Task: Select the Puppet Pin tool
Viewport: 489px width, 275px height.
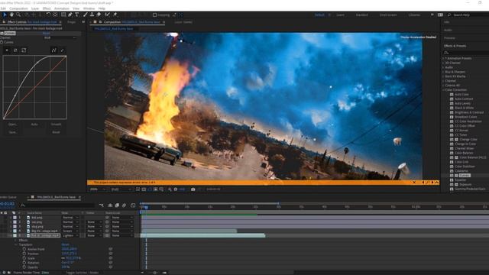Action: click(x=115, y=15)
